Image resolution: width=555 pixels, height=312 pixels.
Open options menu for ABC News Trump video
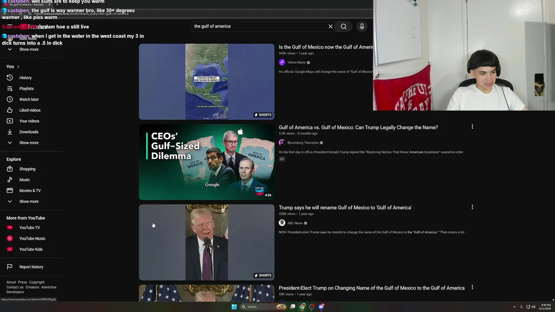pyautogui.click(x=472, y=207)
